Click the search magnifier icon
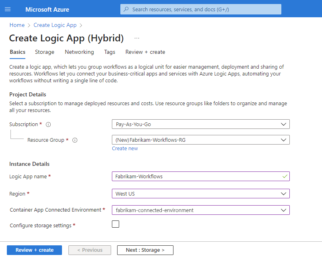The width and height of the screenshot is (322, 261). tap(126, 9)
